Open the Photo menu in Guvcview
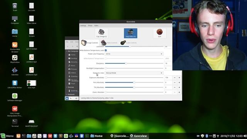Screen dimensions: 247x139 tap(90, 25)
